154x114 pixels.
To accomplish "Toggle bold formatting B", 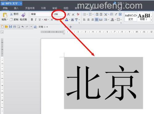I will 32,20.
